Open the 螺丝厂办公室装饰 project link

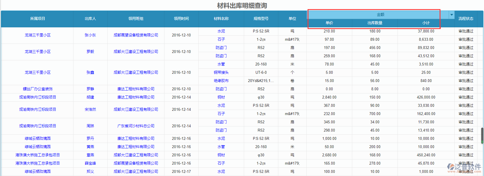tap(38, 89)
